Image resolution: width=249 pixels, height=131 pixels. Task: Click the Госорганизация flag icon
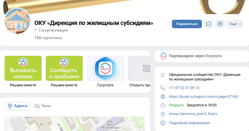pyautogui.click(x=36, y=30)
